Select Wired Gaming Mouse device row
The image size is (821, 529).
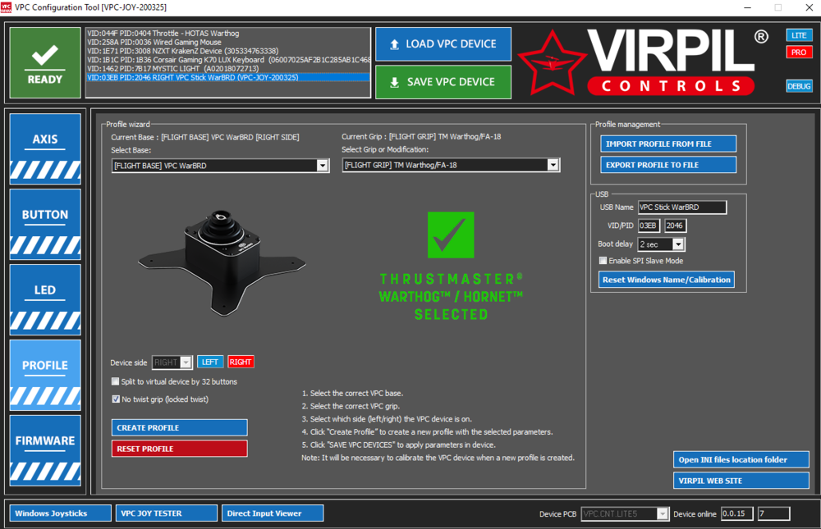[x=227, y=43]
